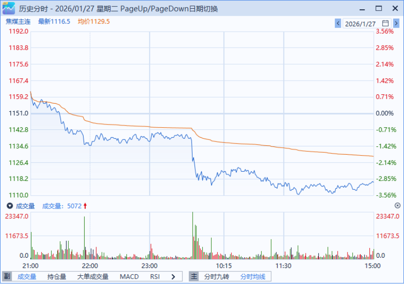Go to next date with right arrow
Screen dimensions: 404x284
coord(396,23)
